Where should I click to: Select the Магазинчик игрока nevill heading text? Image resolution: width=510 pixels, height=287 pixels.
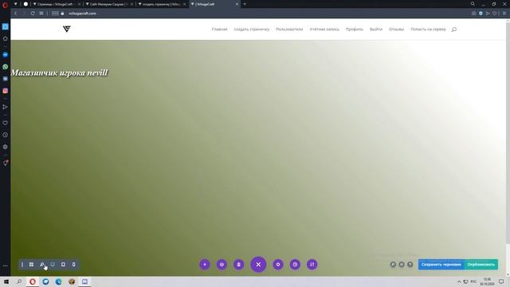(x=59, y=73)
